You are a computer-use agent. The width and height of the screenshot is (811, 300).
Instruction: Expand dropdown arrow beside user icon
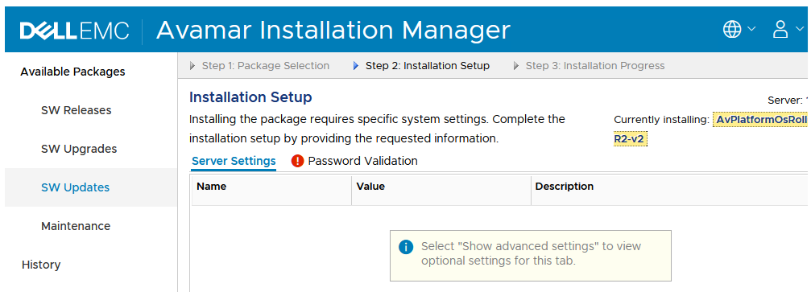[x=799, y=29]
